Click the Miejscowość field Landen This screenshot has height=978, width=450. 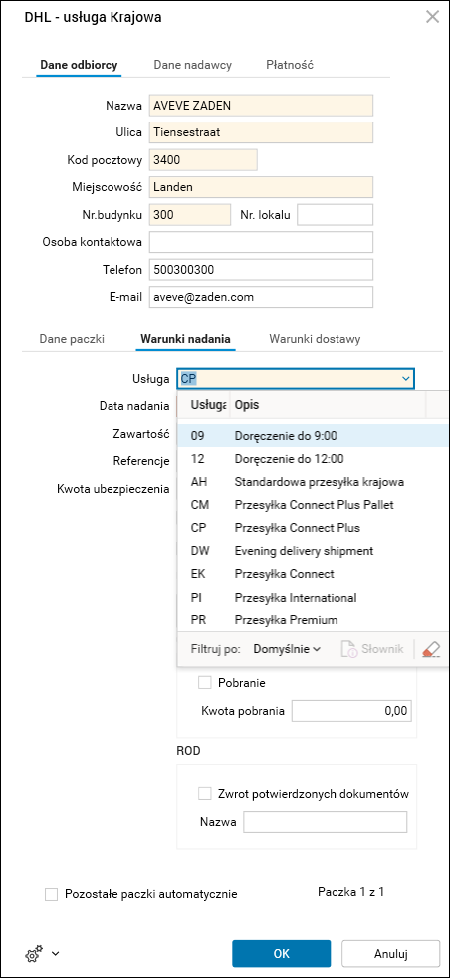pos(261,187)
